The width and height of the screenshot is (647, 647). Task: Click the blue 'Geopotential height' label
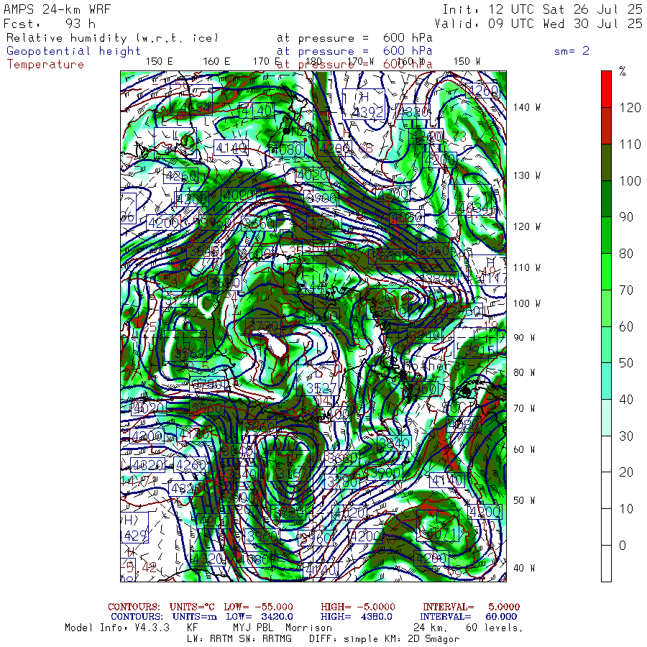pyautogui.click(x=73, y=51)
